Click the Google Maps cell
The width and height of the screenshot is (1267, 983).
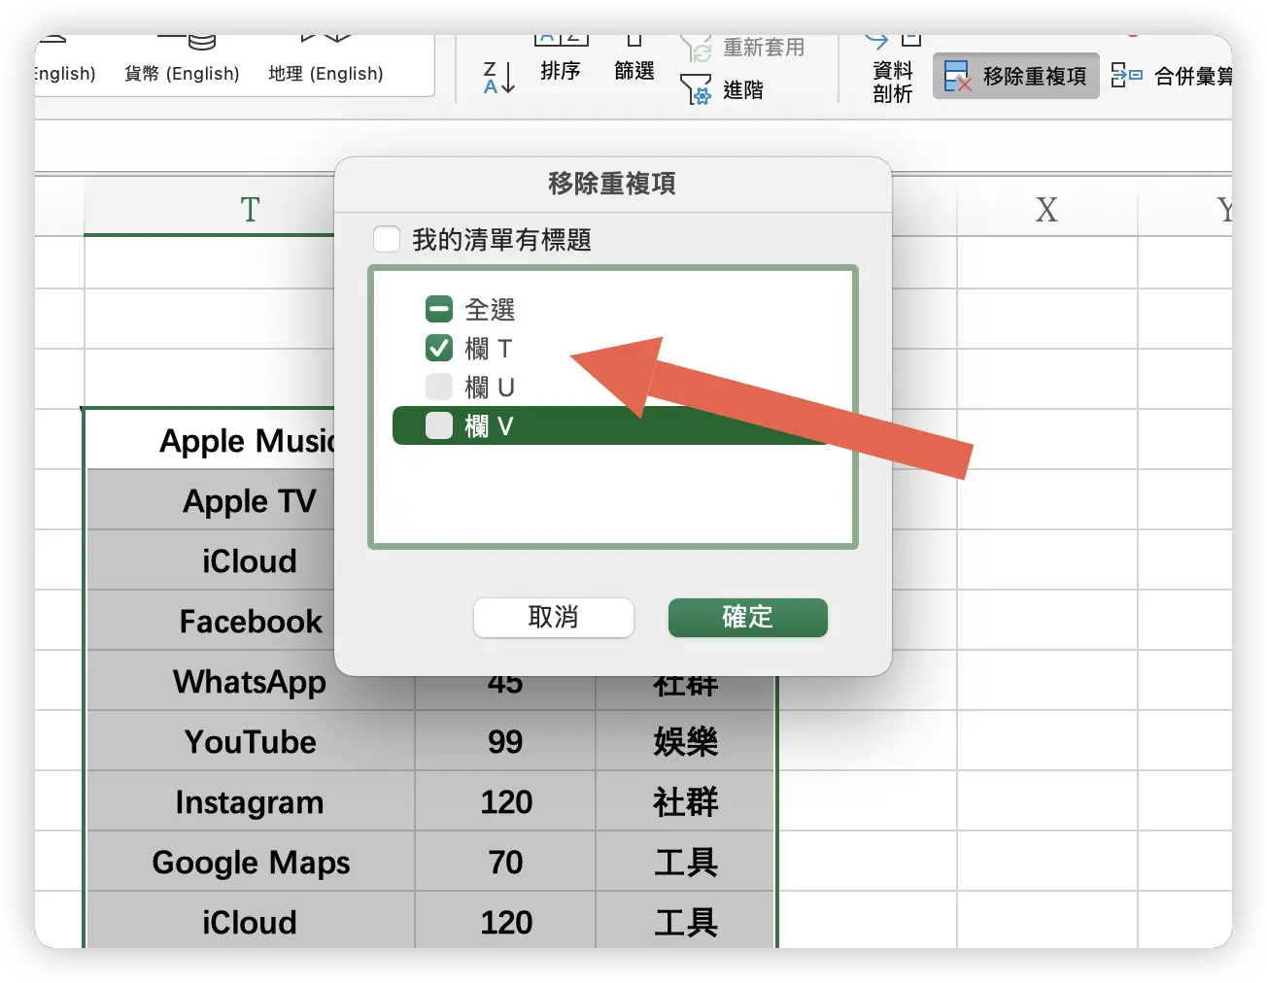(251, 863)
